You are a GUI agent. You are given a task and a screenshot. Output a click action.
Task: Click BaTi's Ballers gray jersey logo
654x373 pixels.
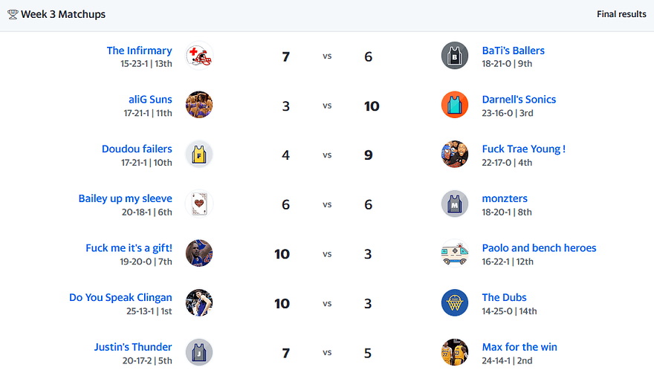455,56
